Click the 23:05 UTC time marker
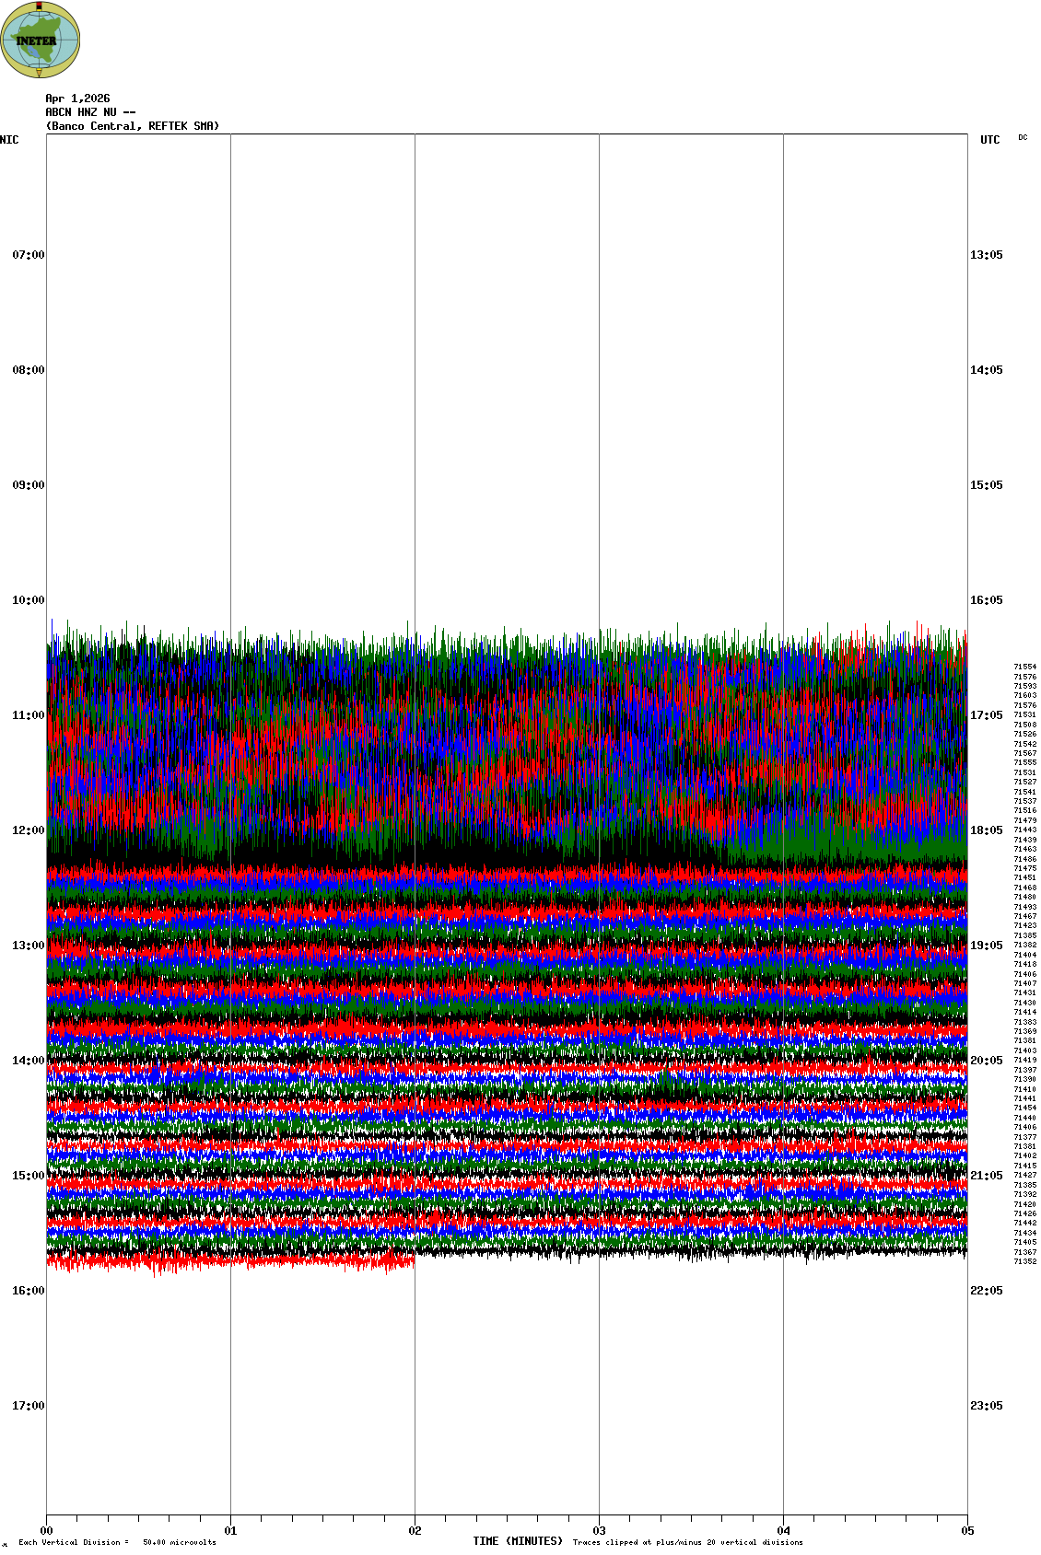1041x1555 pixels. tap(986, 1406)
